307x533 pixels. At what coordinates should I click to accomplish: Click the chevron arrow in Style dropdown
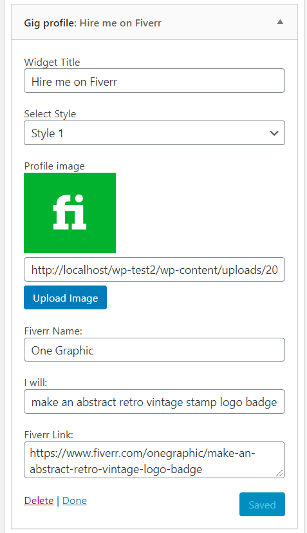pyautogui.click(x=274, y=133)
